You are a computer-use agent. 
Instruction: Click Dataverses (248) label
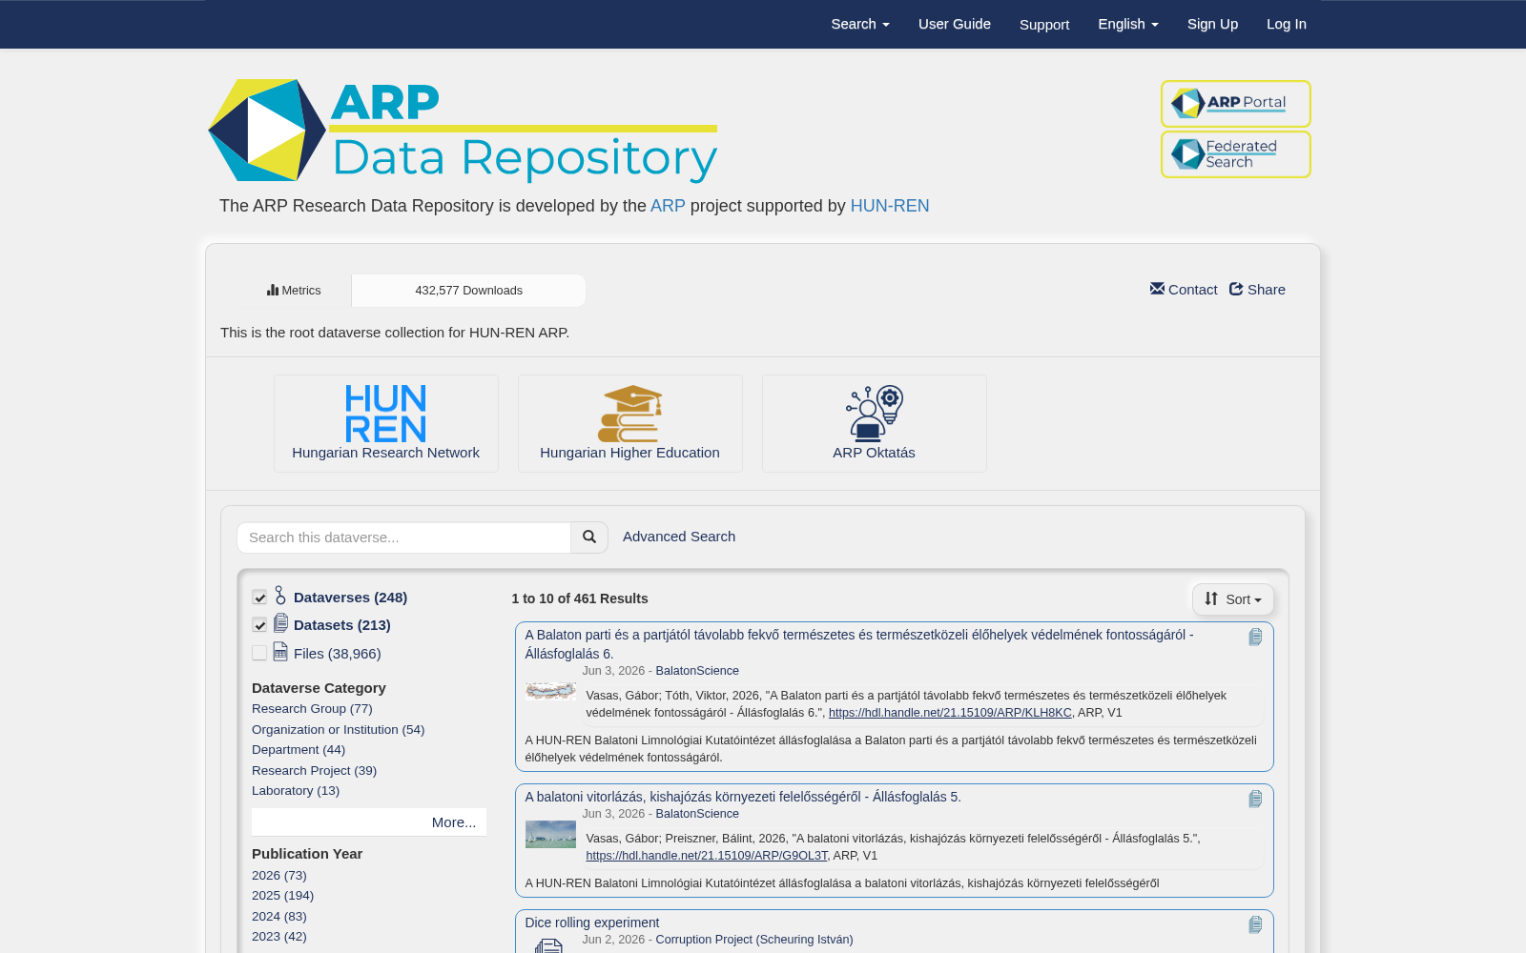click(x=350, y=598)
